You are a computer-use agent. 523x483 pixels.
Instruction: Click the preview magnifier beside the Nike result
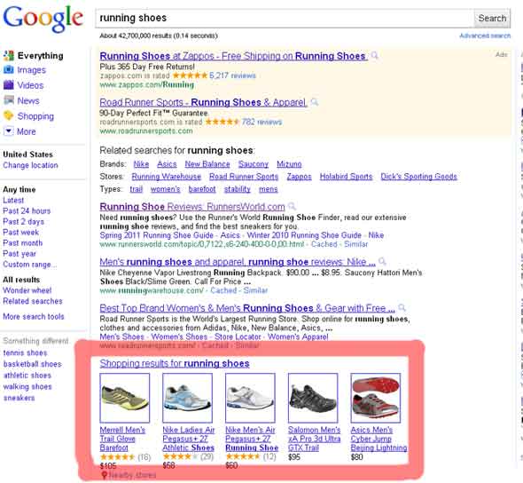tap(383, 261)
